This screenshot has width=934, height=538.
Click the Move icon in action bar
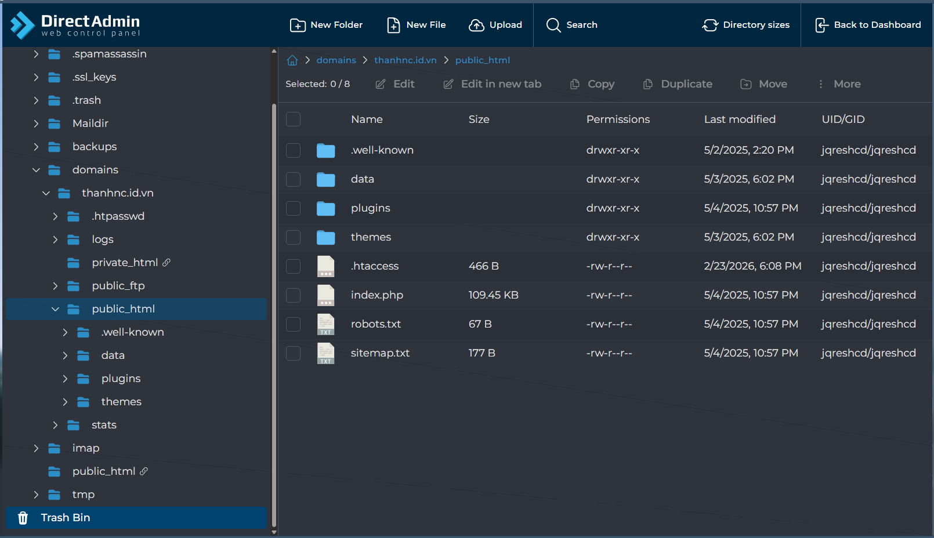point(746,84)
